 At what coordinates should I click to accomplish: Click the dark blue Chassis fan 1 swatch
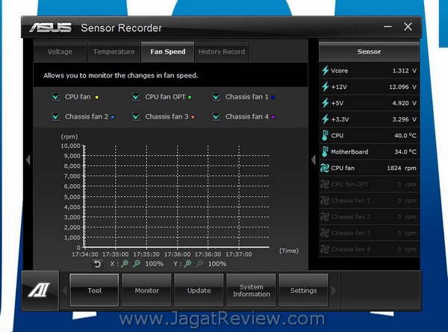coord(273,97)
